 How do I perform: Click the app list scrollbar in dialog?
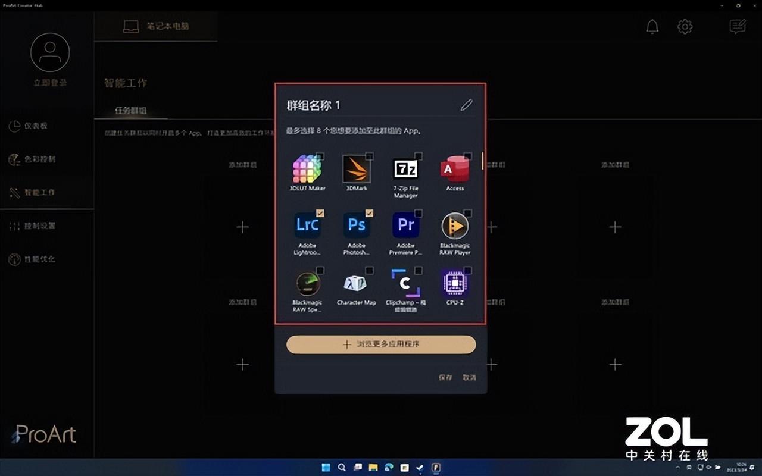pos(482,161)
